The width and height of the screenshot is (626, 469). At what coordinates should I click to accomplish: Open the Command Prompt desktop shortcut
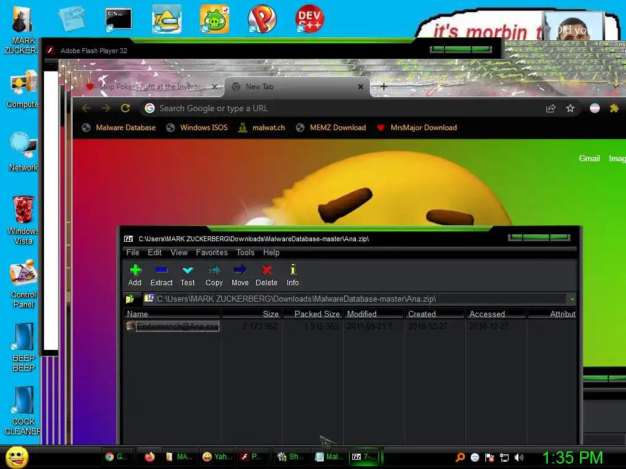pos(118,19)
